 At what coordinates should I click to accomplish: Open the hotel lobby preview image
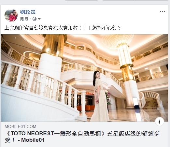coord(84,78)
